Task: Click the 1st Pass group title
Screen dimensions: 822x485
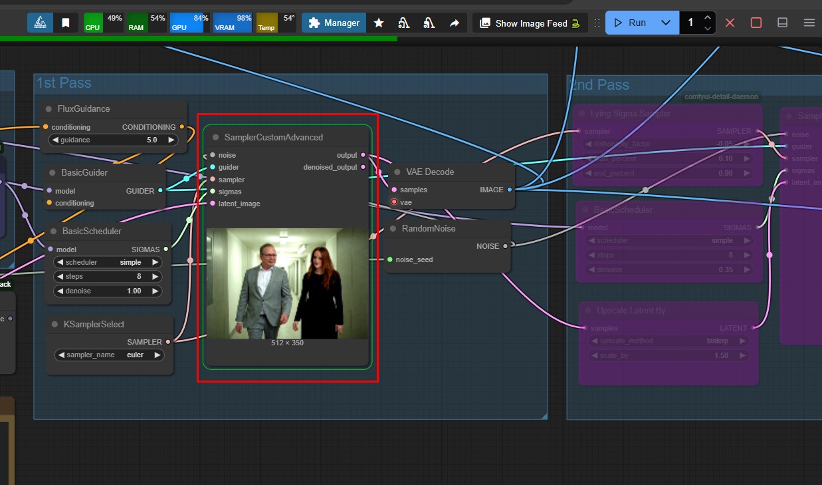Action: pos(64,82)
